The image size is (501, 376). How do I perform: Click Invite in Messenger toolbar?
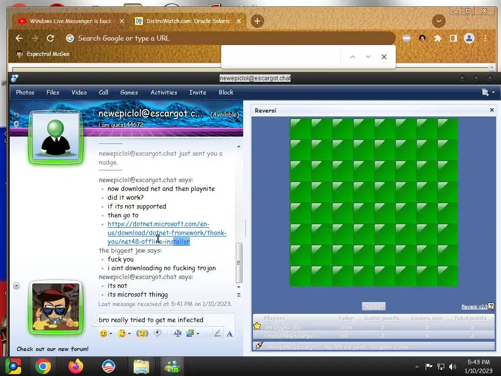pyautogui.click(x=198, y=93)
